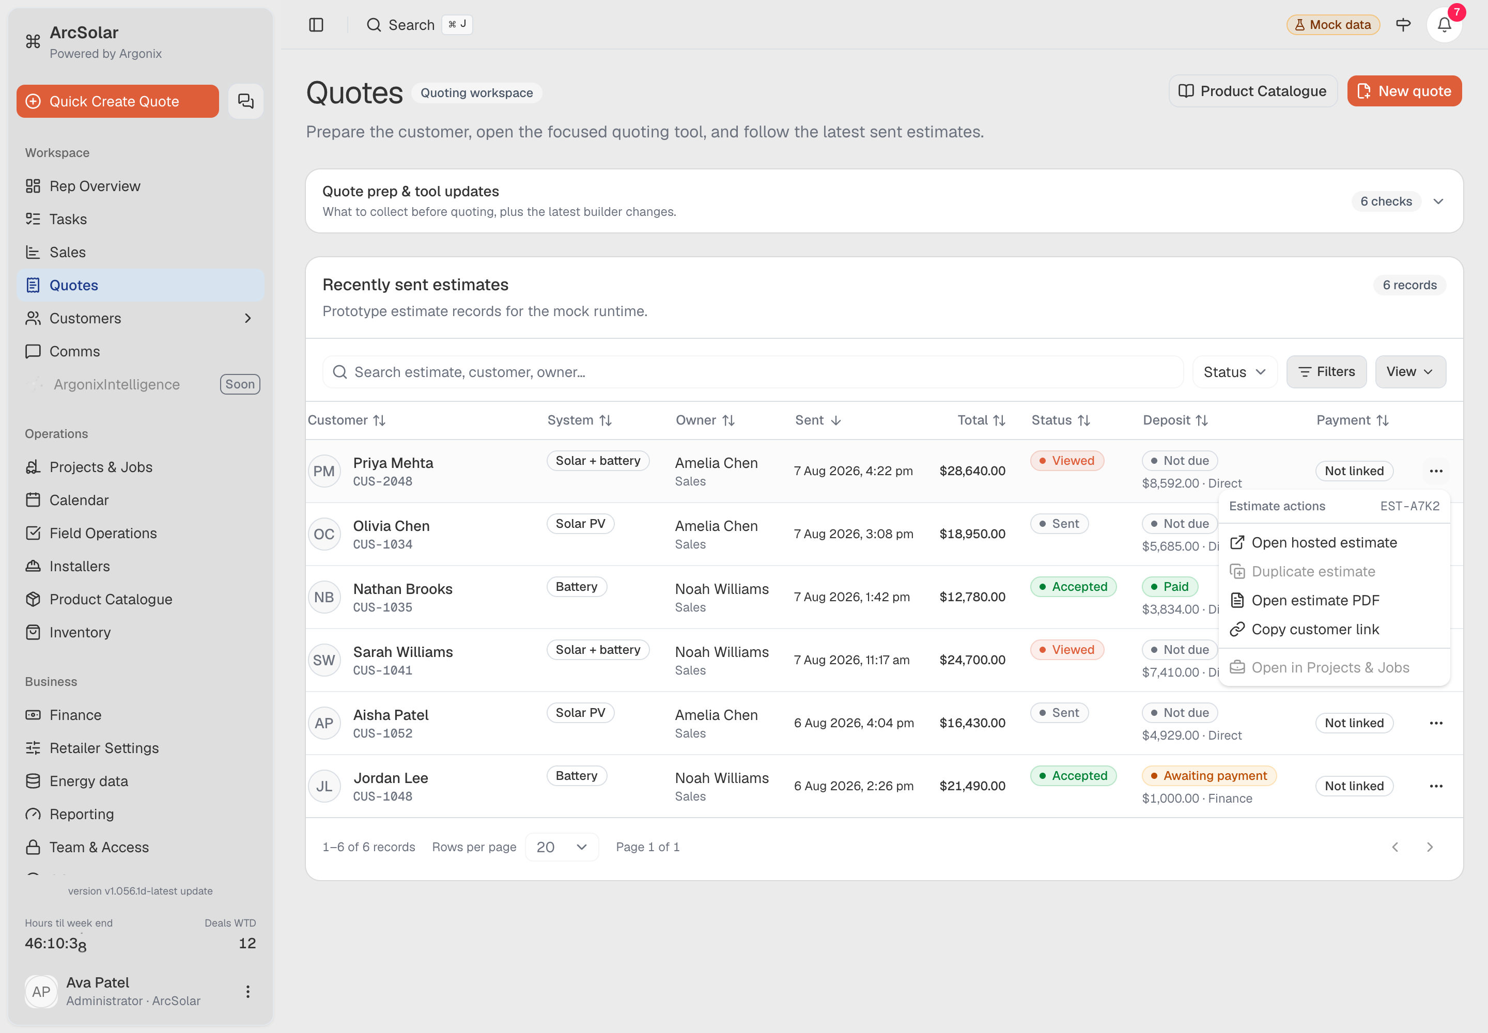Image resolution: width=1488 pixels, height=1033 pixels.
Task: Click the New quote button
Action: pos(1404,91)
